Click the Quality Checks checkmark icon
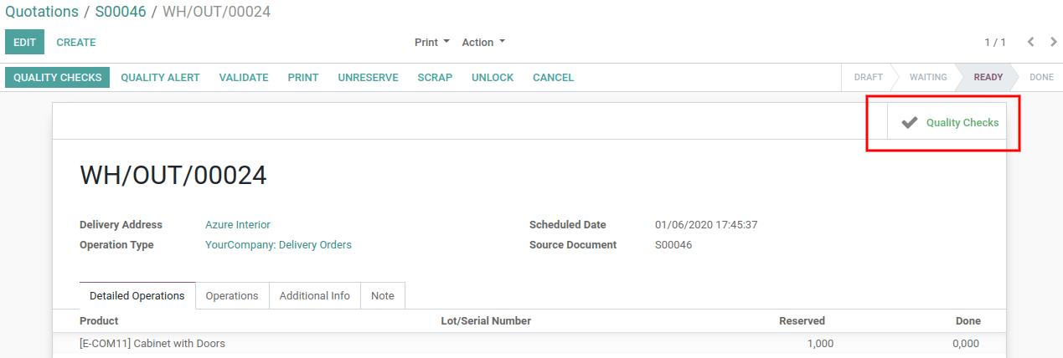 coord(909,122)
